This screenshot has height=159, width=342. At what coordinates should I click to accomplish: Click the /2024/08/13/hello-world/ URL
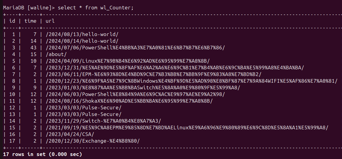tap(82, 34)
